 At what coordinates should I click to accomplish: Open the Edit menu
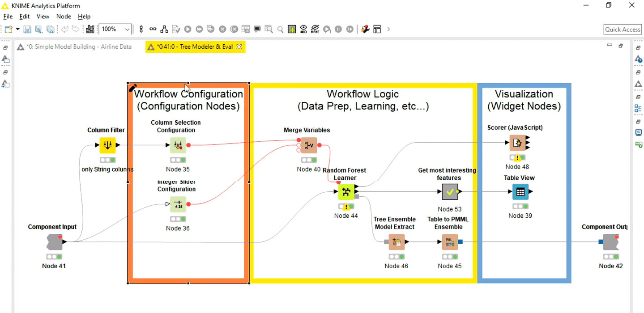coord(24,17)
